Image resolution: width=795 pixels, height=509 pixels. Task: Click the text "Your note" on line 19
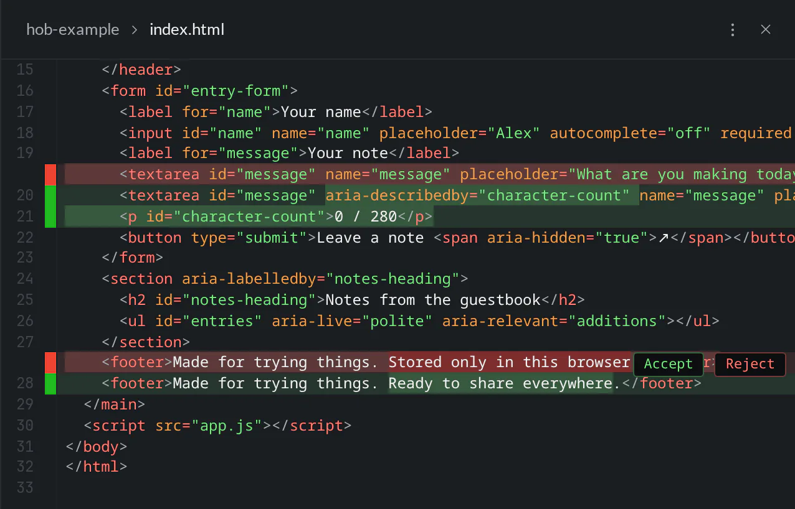tap(348, 154)
